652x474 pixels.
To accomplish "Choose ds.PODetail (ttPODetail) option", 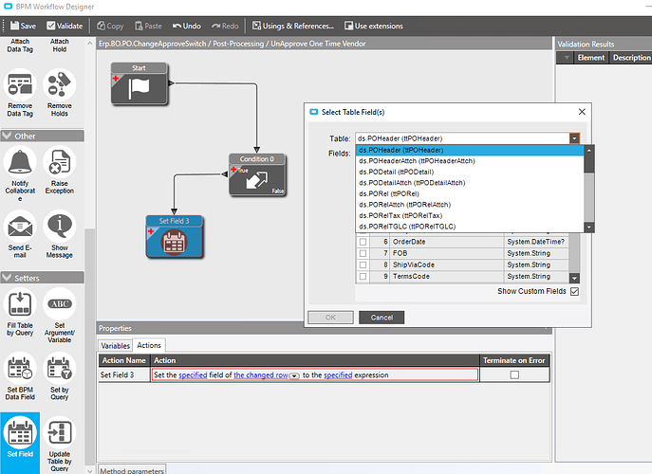I will point(470,172).
